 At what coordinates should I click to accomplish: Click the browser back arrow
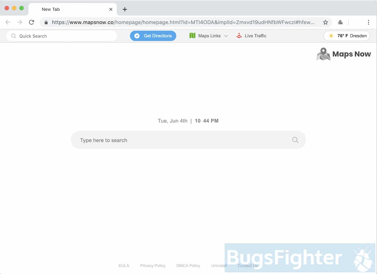click(8, 22)
